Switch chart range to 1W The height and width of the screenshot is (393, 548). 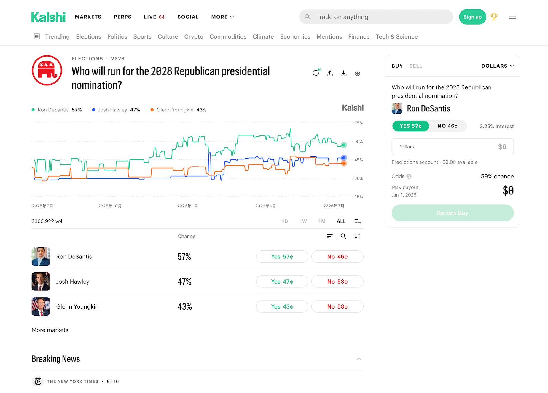(x=303, y=221)
